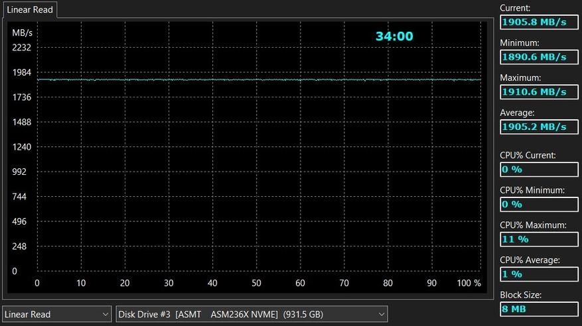Click the CPU% Current value field
Viewport: 582px width, 326px height.
[x=539, y=170]
